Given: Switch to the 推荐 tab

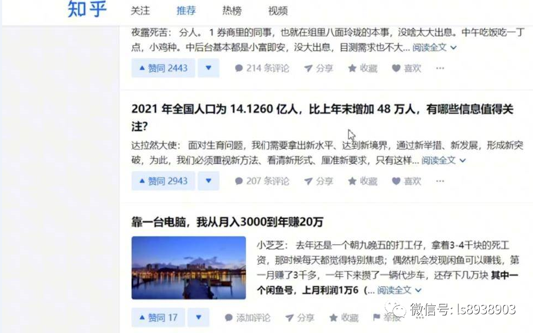Looking at the screenshot, I should (186, 11).
